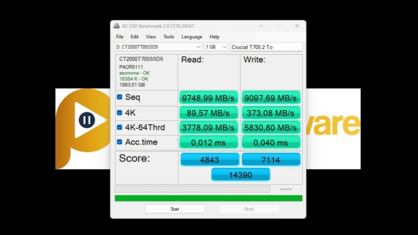Image resolution: width=418 pixels, height=235 pixels.
Task: Click the write score 7114
Action: point(271,160)
